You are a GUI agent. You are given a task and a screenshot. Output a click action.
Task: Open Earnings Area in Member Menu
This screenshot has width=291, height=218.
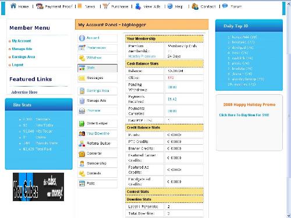coord(23,57)
